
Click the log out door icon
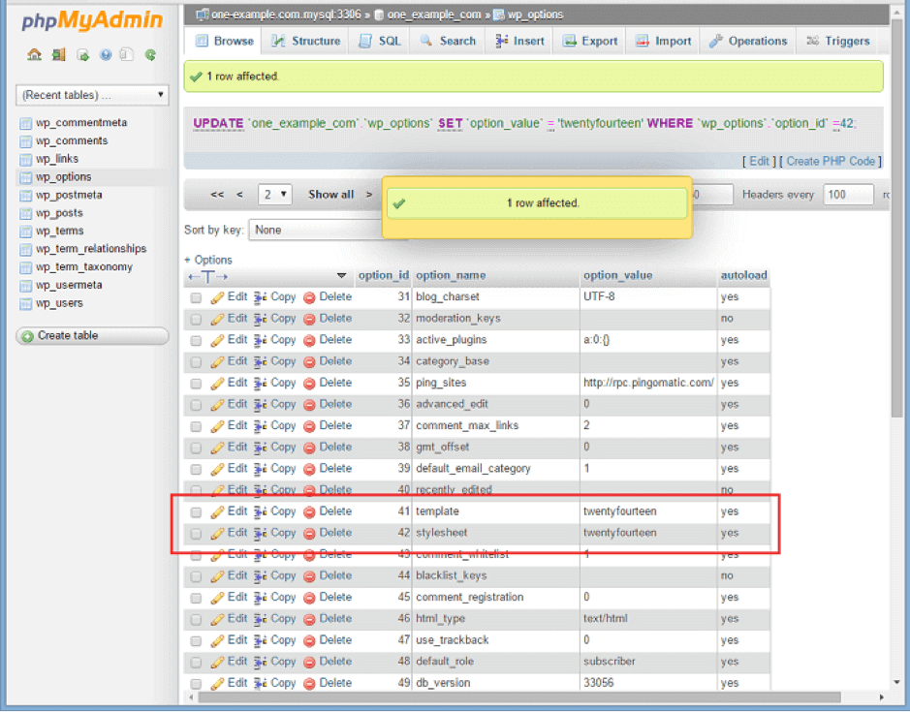pos(58,55)
